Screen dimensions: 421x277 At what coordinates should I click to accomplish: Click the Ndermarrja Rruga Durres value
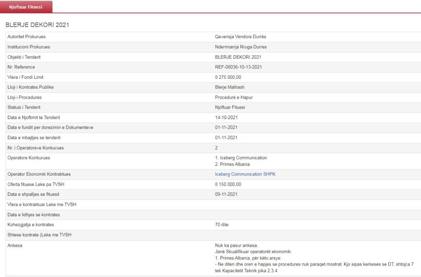[x=241, y=47]
